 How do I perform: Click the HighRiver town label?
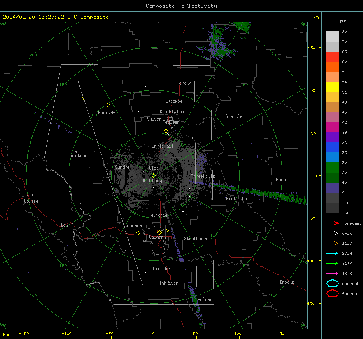tap(167, 283)
